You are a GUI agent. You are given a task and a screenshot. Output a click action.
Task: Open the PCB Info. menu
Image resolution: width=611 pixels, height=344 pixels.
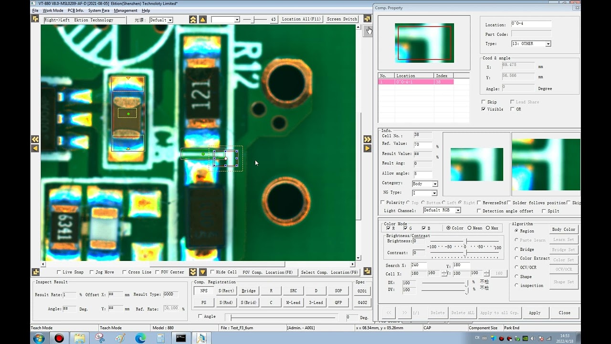75,11
